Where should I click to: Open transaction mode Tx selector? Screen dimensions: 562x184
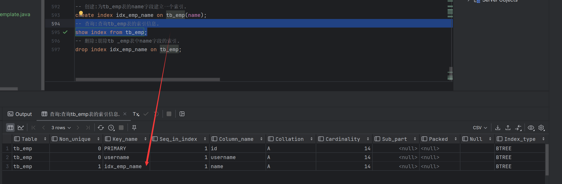[136, 114]
